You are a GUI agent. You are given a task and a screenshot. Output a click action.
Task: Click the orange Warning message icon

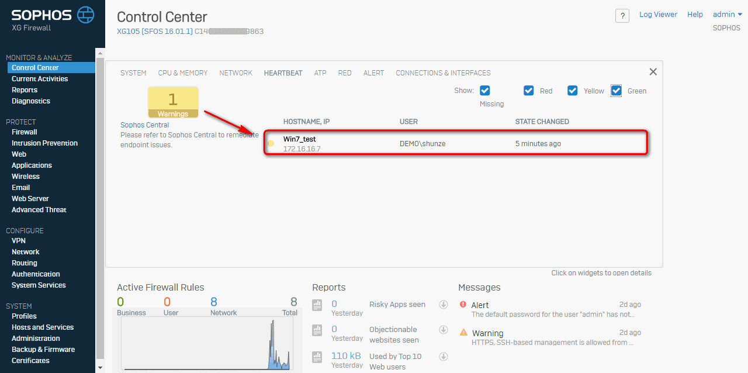coord(463,333)
